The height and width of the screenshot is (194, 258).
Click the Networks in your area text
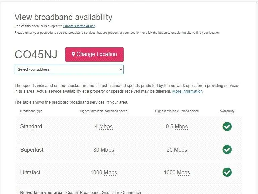click(x=41, y=192)
